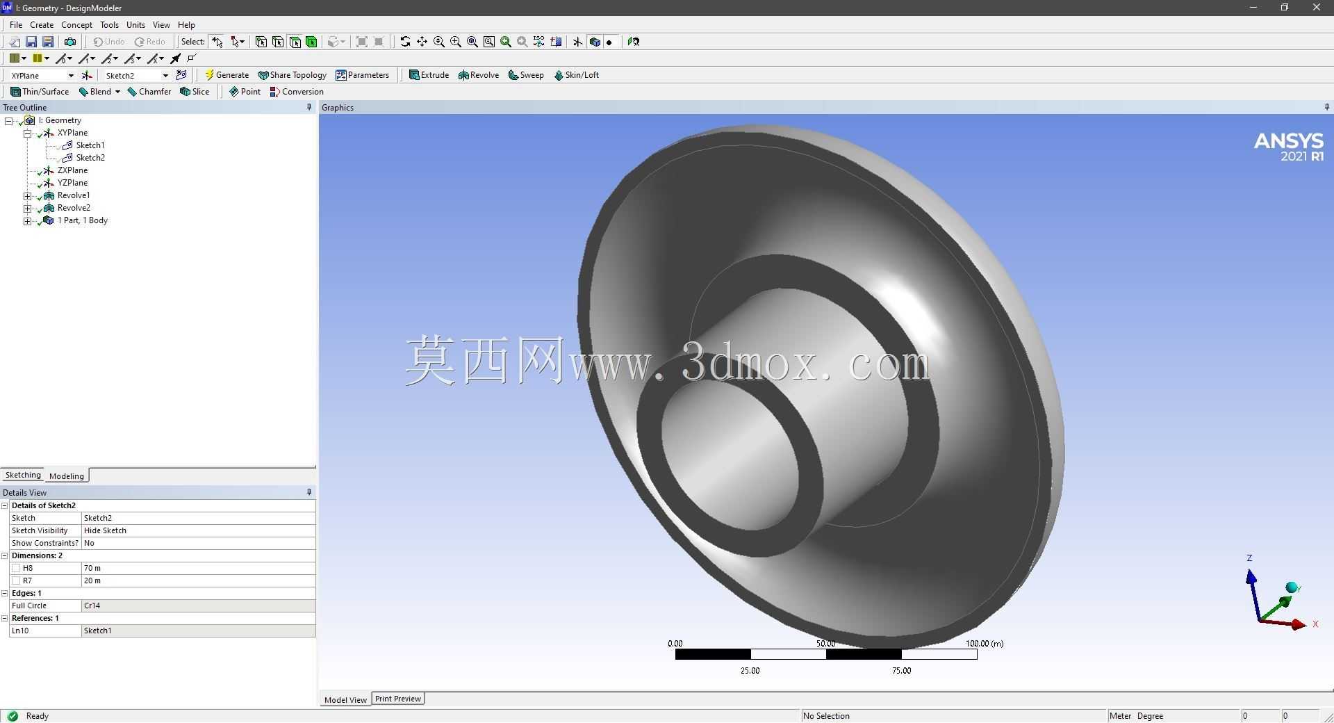Open the Tools menu
The height and width of the screenshot is (723, 1334).
109,24
